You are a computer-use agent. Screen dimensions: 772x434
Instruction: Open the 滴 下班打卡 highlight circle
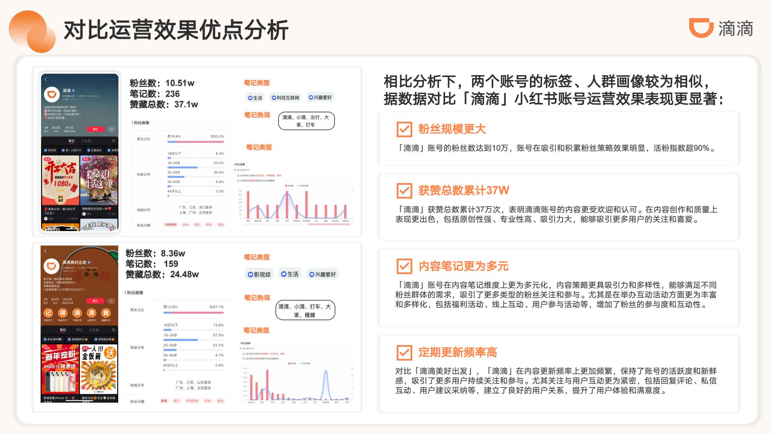[77, 313]
